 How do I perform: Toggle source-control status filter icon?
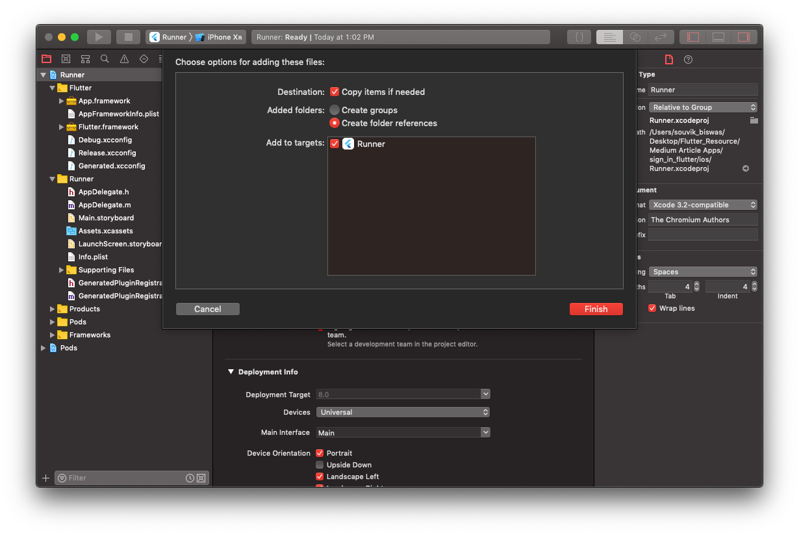click(201, 478)
